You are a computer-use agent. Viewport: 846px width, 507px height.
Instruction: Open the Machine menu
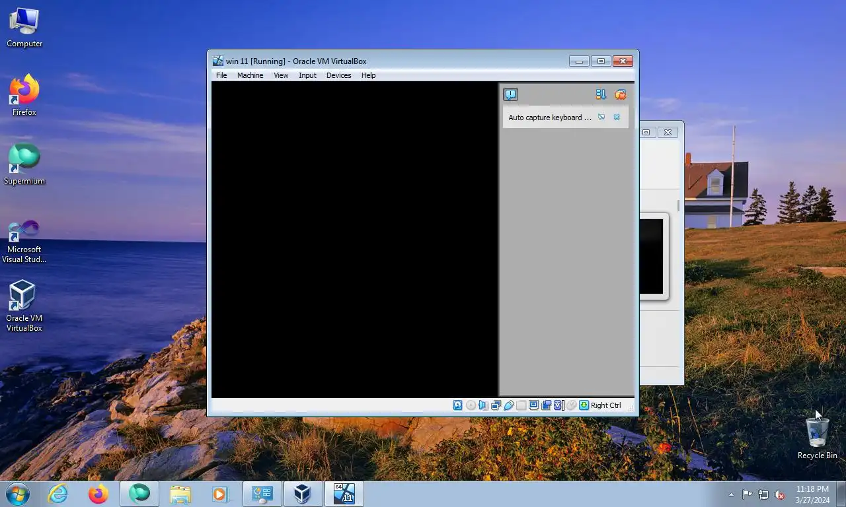tap(250, 75)
